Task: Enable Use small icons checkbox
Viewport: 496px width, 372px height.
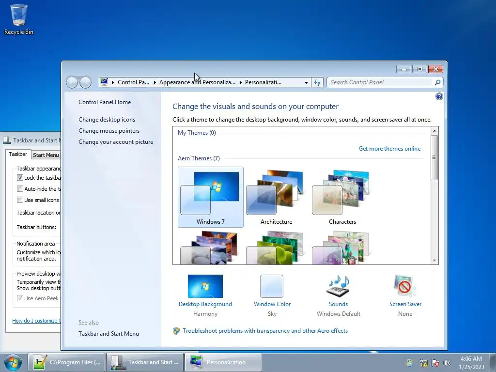Action: pos(20,200)
